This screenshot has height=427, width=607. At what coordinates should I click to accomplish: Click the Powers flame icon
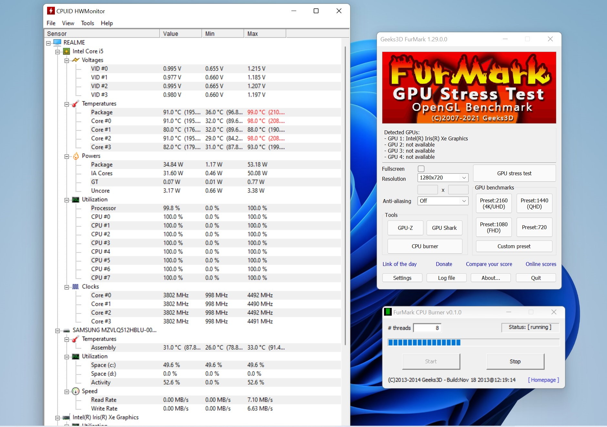click(76, 156)
